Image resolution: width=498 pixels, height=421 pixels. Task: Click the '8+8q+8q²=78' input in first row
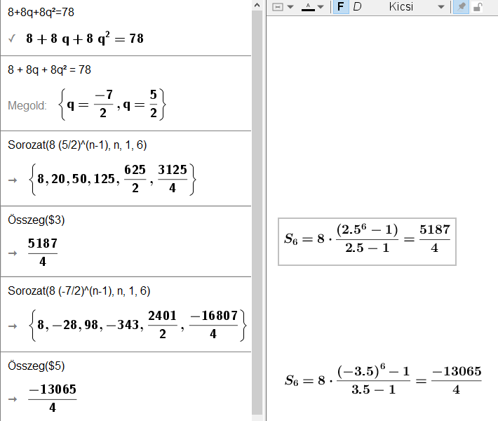(43, 13)
